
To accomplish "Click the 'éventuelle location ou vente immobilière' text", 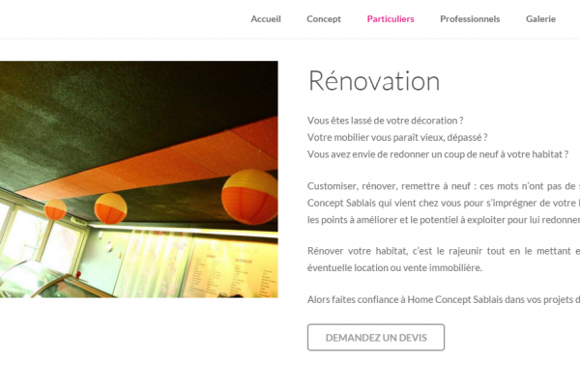I will pyautogui.click(x=394, y=267).
